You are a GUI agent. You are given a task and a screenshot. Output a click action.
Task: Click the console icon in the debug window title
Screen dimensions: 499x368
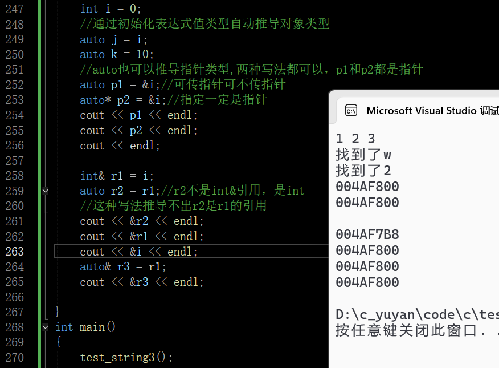351,111
